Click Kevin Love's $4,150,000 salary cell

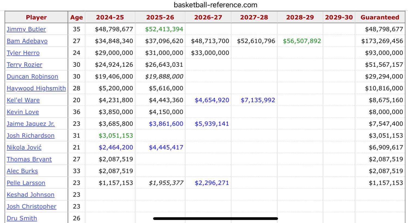coord(166,112)
